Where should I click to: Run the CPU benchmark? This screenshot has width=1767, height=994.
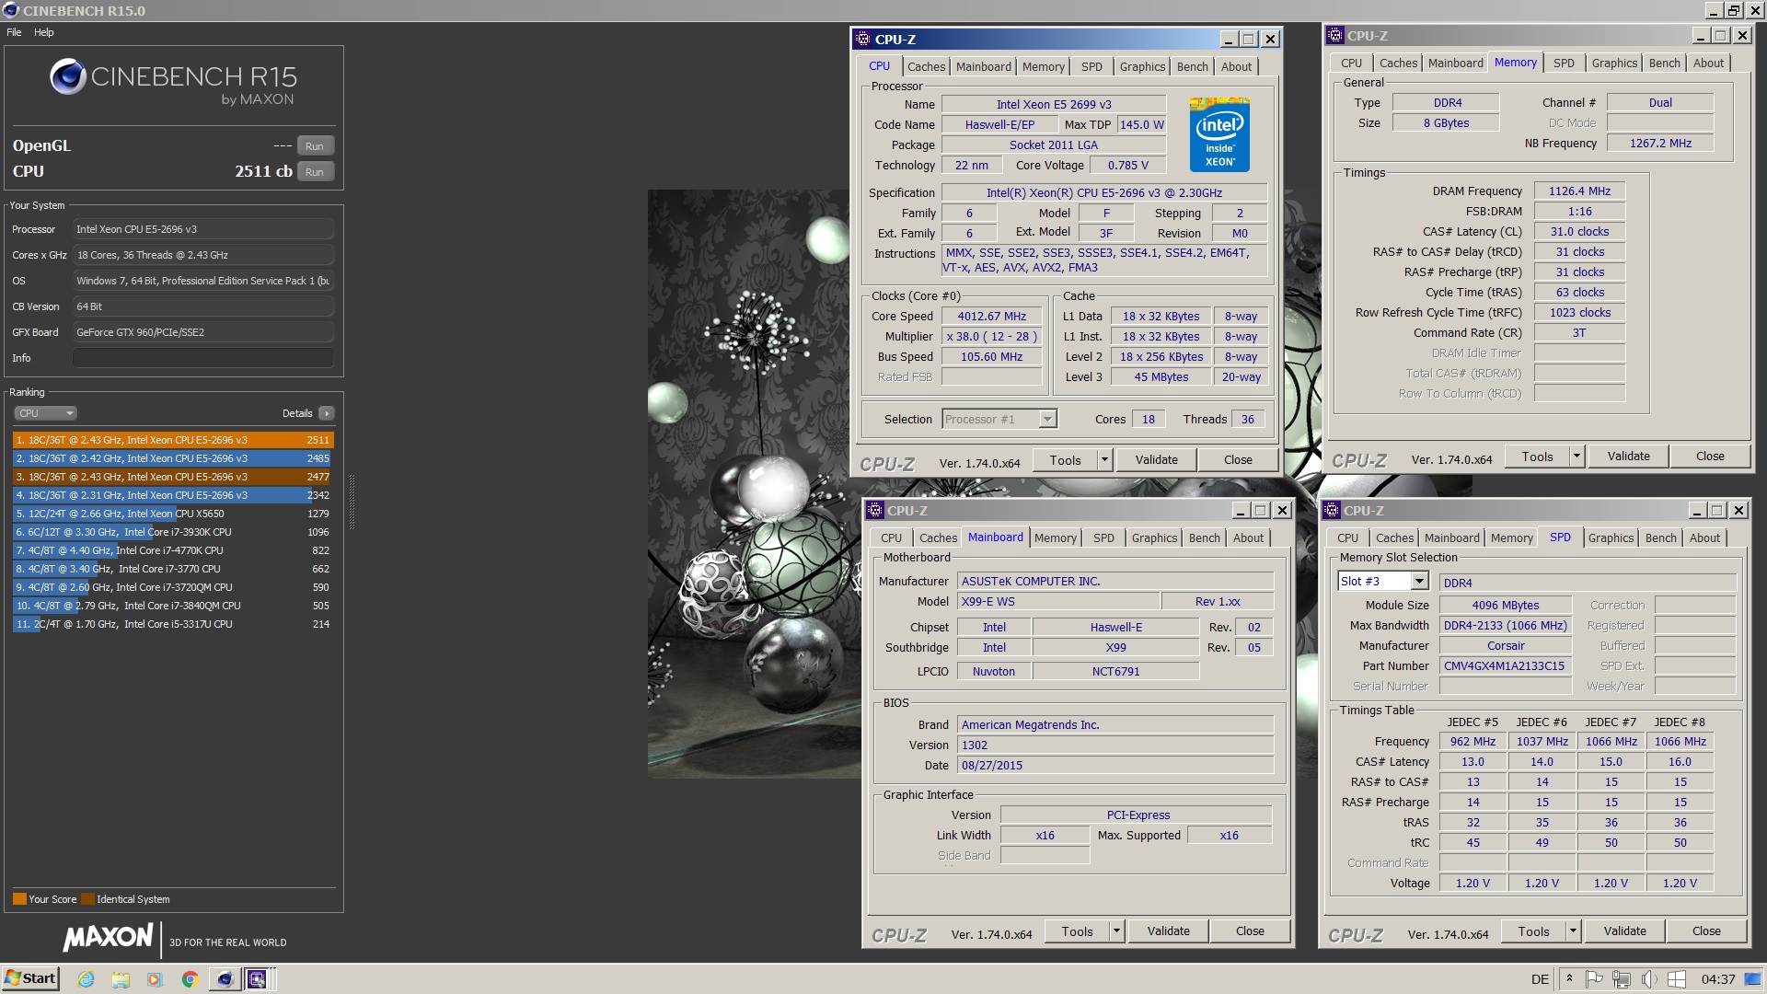[x=315, y=171]
